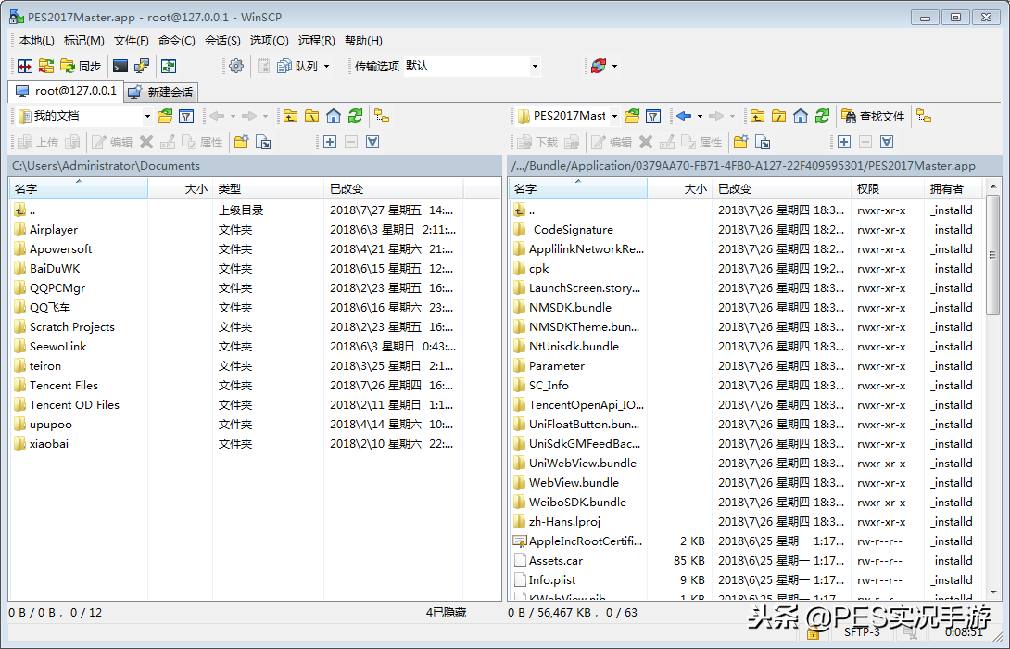
Task: Open preferences via the gear icon
Action: (235, 66)
